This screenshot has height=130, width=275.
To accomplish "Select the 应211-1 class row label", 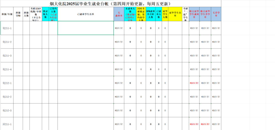I will tap(7, 124).
